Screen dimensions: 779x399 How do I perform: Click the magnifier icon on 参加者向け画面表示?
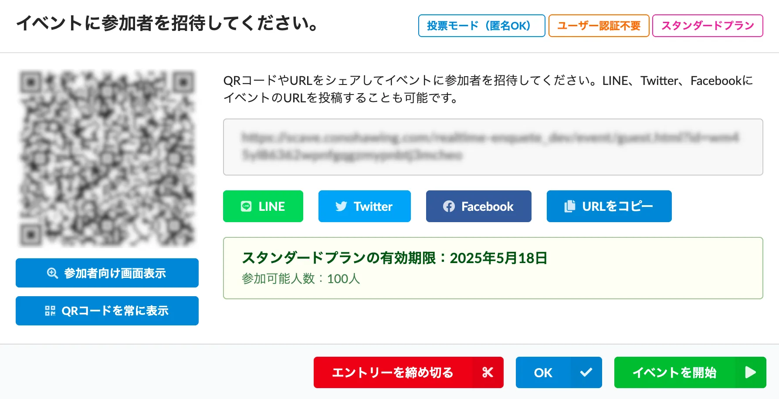52,273
